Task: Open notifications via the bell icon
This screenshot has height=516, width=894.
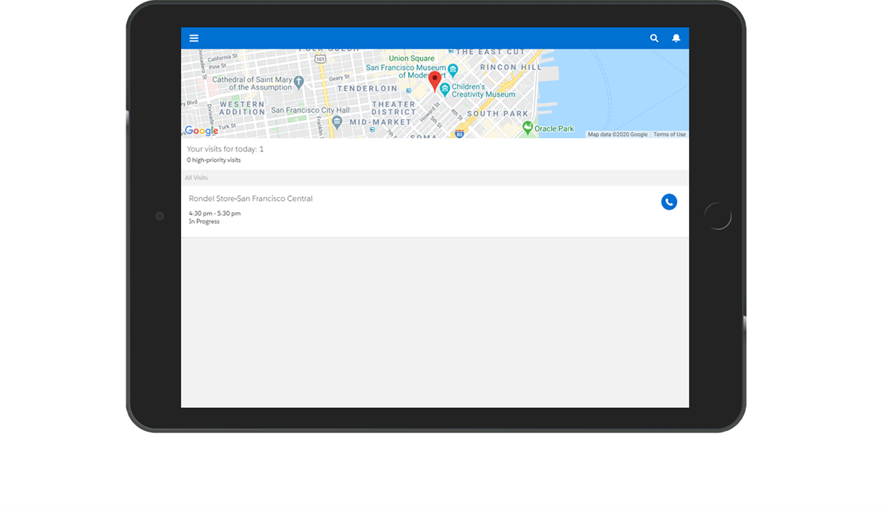Action: point(676,38)
